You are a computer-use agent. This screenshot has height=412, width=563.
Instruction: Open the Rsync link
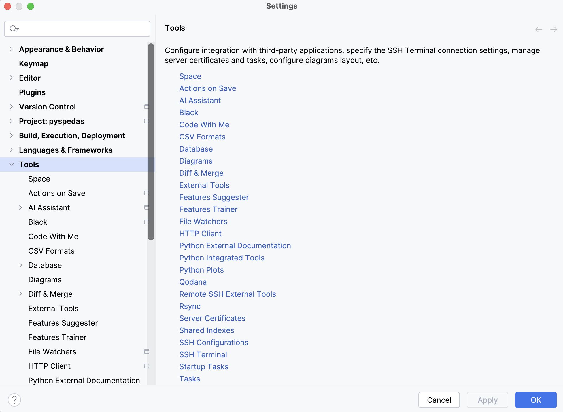[x=190, y=306]
